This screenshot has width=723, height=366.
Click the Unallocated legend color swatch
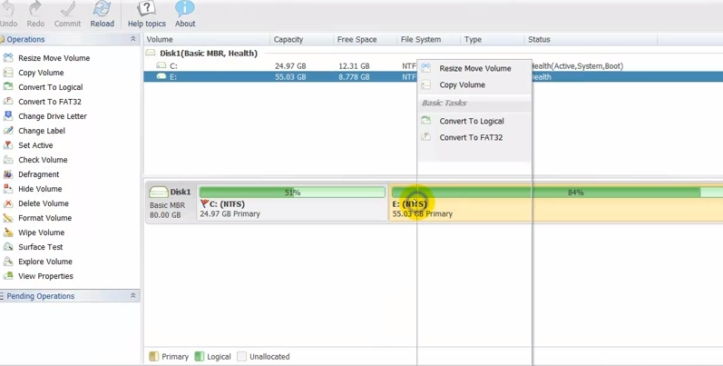tap(241, 356)
